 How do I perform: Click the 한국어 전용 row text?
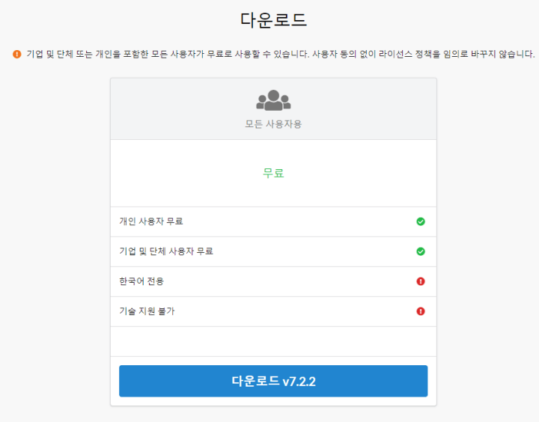tap(141, 281)
